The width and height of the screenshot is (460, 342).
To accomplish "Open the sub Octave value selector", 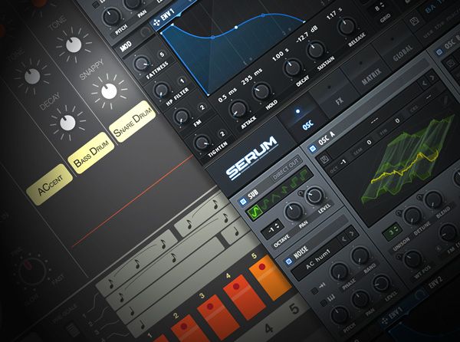I will pos(271,232).
